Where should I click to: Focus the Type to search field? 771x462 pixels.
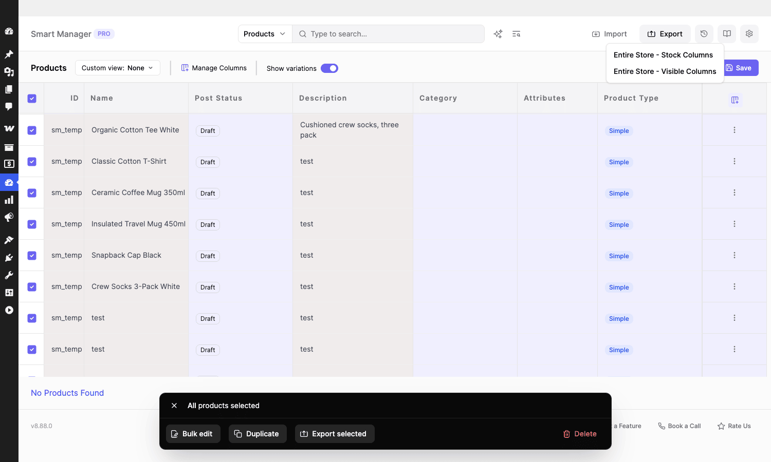pos(388,34)
